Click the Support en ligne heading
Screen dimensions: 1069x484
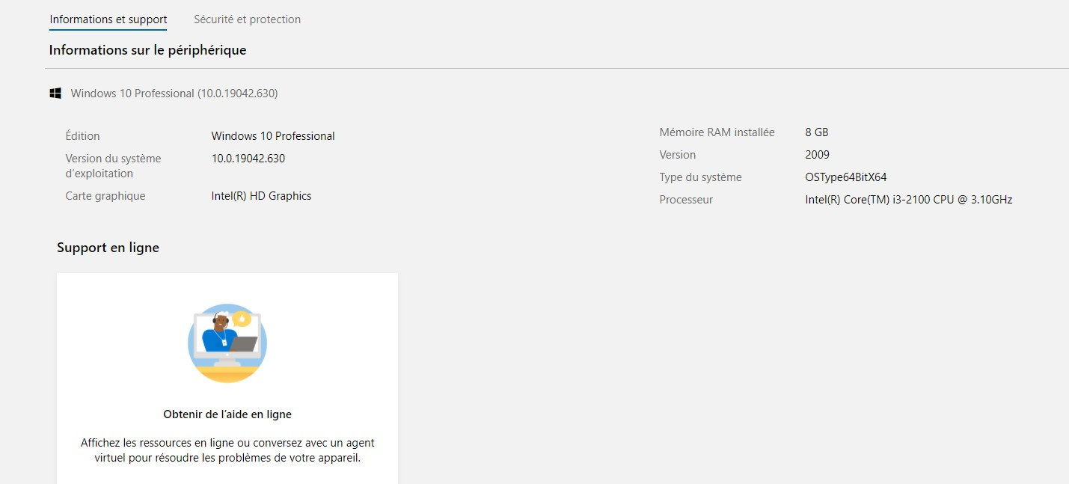tap(108, 248)
